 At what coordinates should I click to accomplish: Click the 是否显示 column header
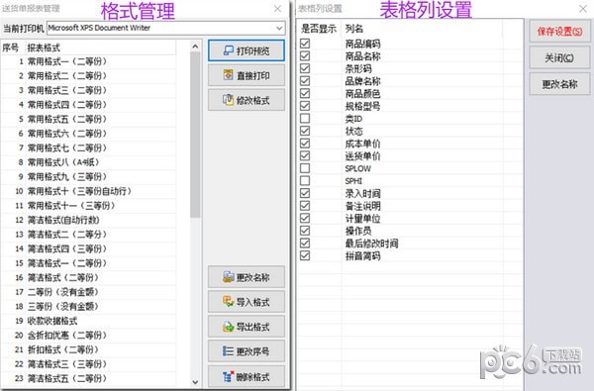click(x=319, y=29)
